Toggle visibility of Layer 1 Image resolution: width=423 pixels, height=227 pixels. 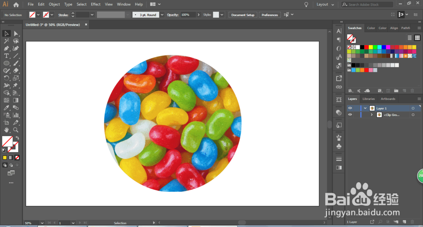coord(350,108)
